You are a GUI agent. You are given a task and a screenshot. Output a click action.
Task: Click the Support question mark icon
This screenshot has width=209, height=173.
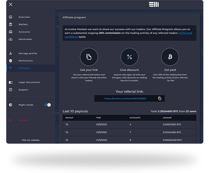click(x=11, y=90)
